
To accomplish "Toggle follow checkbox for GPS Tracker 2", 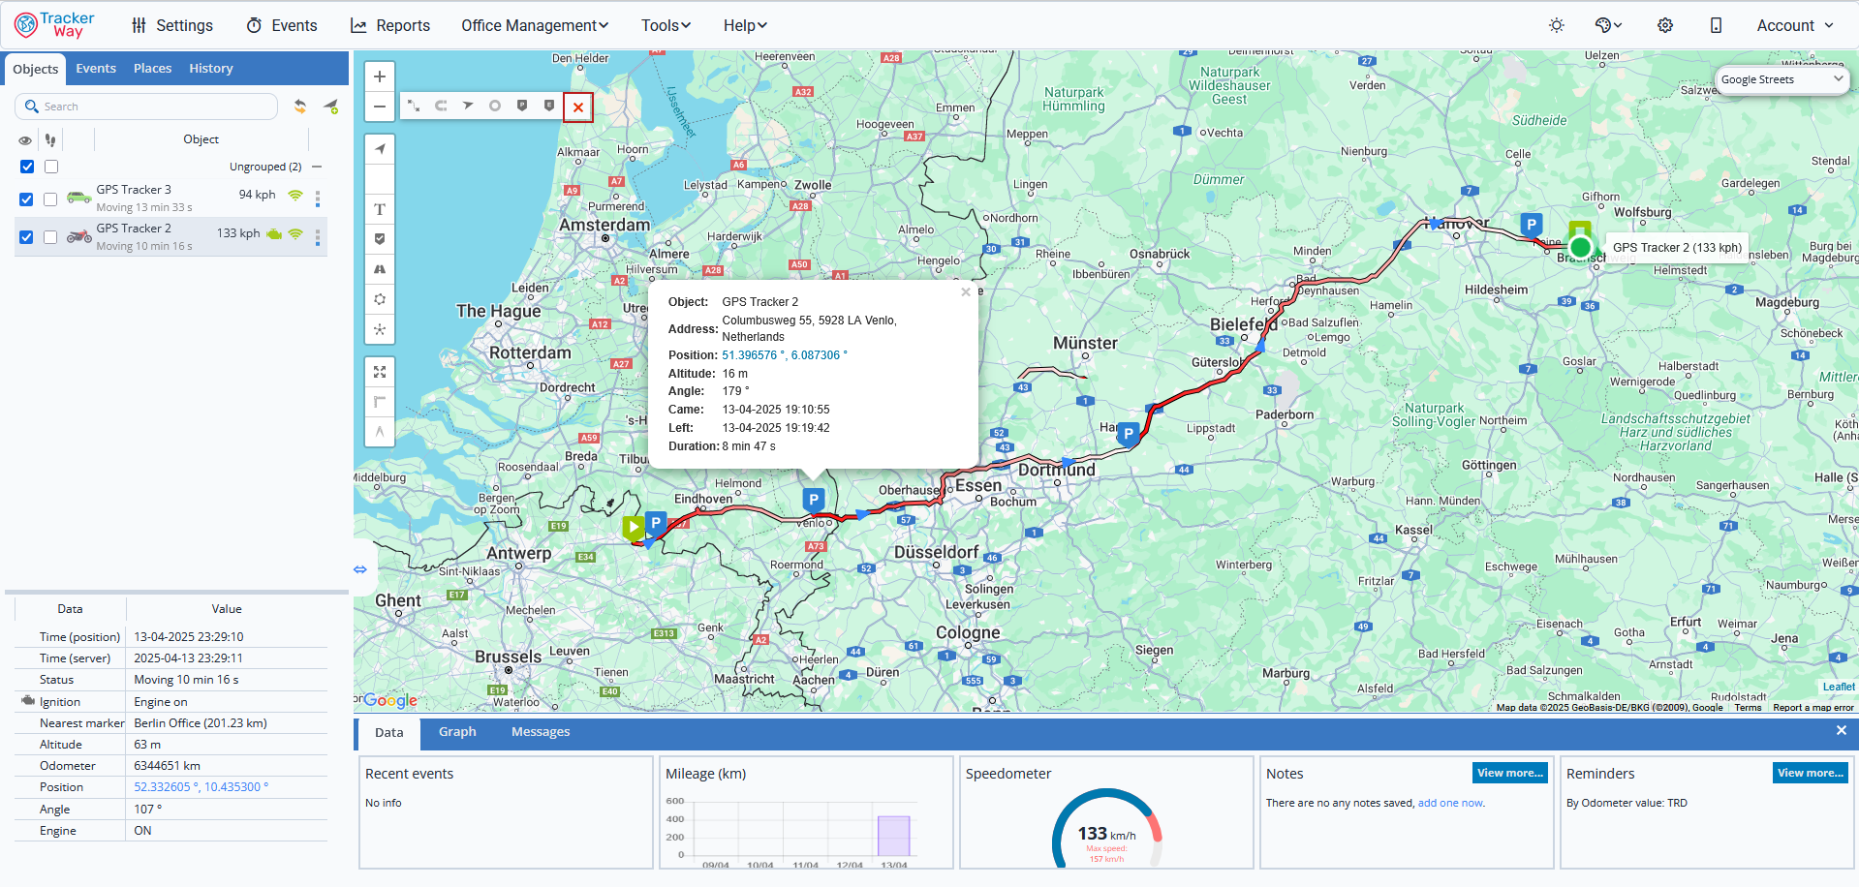I will [x=50, y=237].
